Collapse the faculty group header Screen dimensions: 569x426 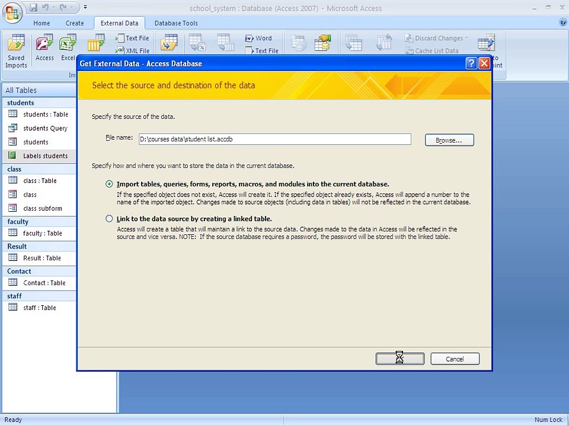click(39, 222)
